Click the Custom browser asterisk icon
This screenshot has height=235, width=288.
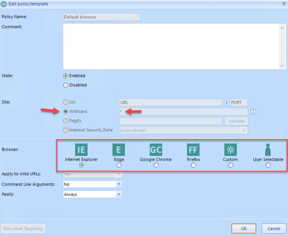tap(231, 150)
